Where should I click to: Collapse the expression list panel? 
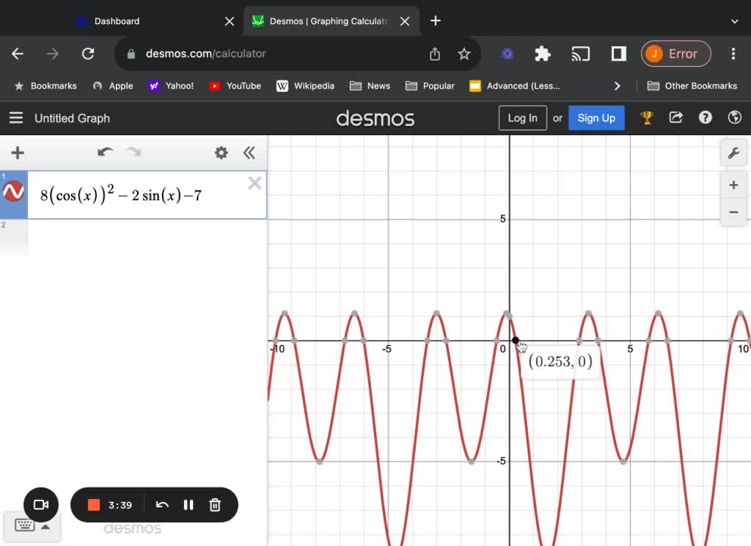[x=249, y=153]
